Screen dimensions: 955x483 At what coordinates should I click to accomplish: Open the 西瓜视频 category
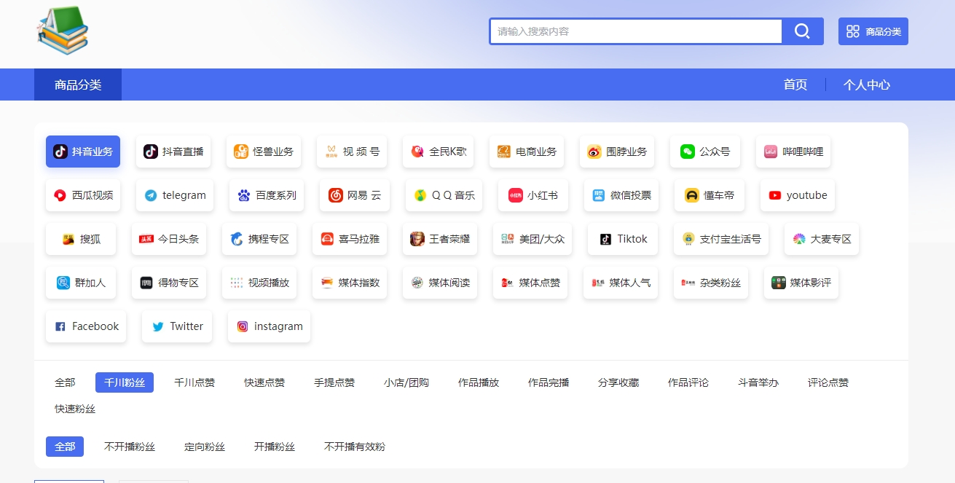83,195
